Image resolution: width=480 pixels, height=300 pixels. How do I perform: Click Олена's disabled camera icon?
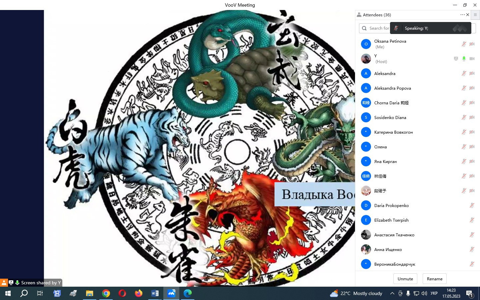click(x=472, y=147)
